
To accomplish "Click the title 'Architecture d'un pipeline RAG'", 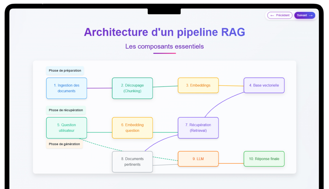I will tap(164, 32).
